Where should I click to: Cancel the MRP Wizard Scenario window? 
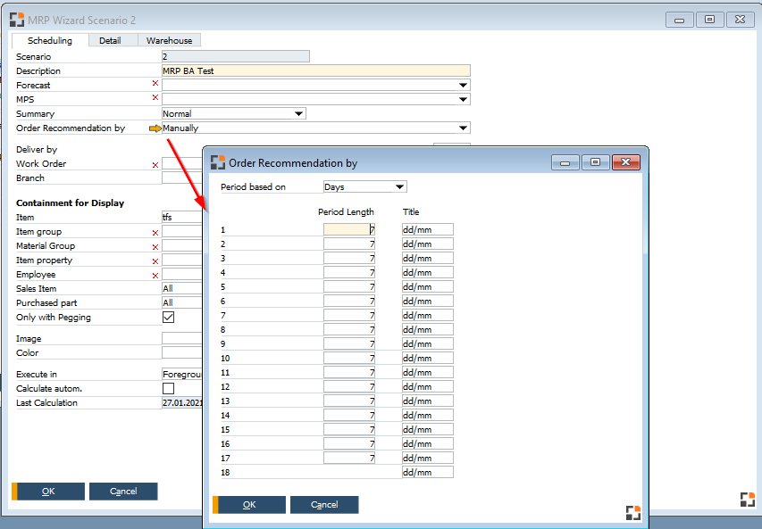[123, 491]
